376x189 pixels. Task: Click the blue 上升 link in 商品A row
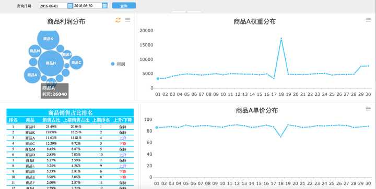pyautogui.click(x=123, y=138)
